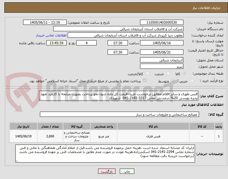Select the متوسط purchase type radio
Image resolution: width=228 pixels, height=179 pixels.
click(173, 81)
